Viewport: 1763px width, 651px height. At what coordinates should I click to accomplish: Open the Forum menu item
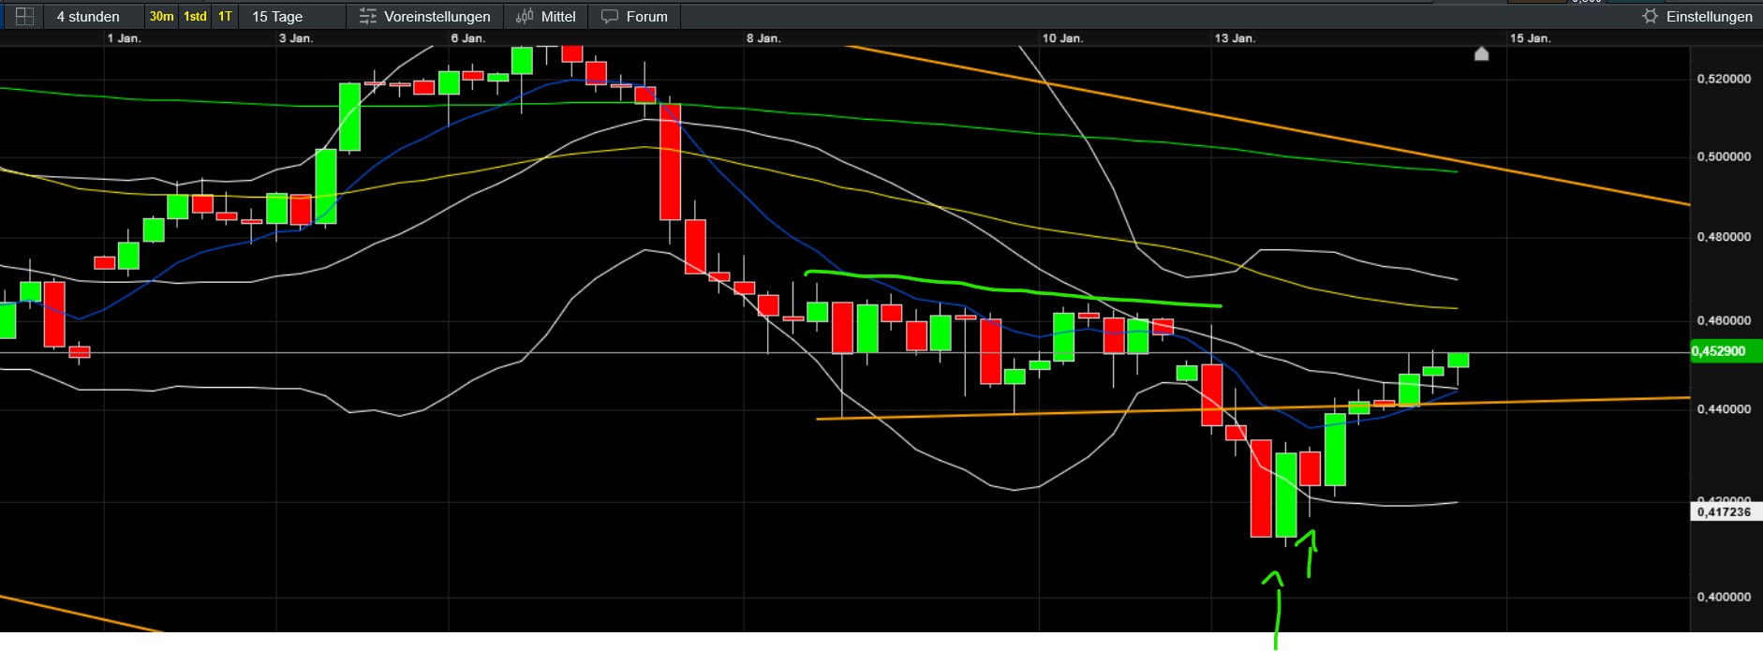634,16
